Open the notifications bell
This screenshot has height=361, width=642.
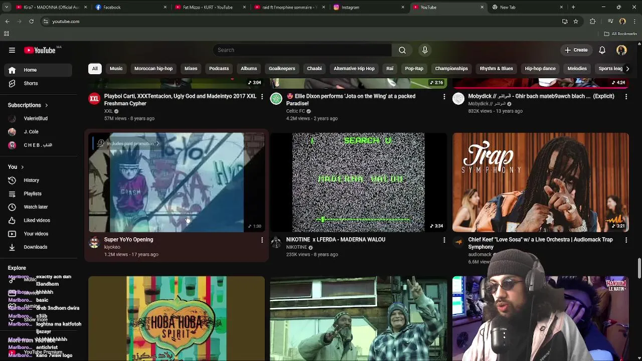pyautogui.click(x=602, y=50)
